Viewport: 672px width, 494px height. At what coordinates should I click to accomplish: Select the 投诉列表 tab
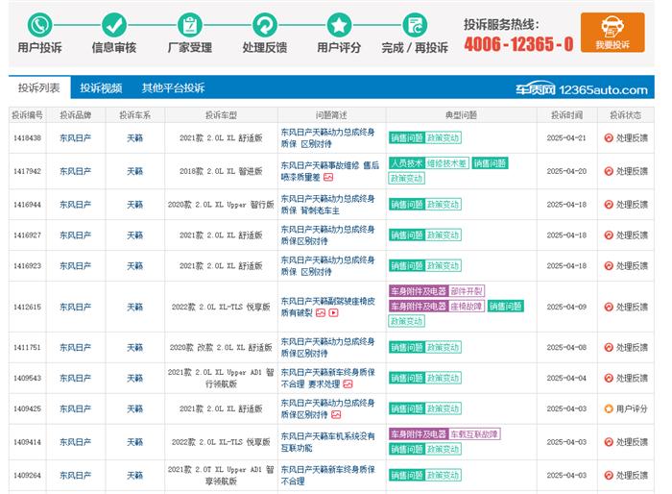pos(39,88)
